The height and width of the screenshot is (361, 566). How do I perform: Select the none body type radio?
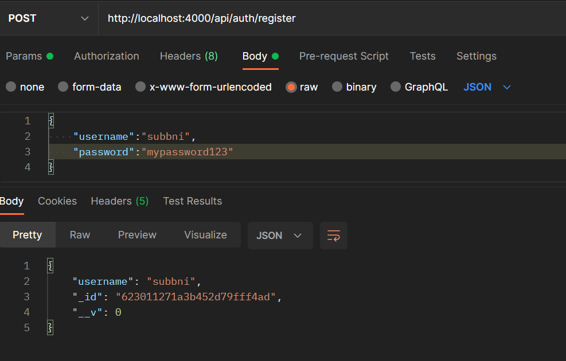coord(11,87)
